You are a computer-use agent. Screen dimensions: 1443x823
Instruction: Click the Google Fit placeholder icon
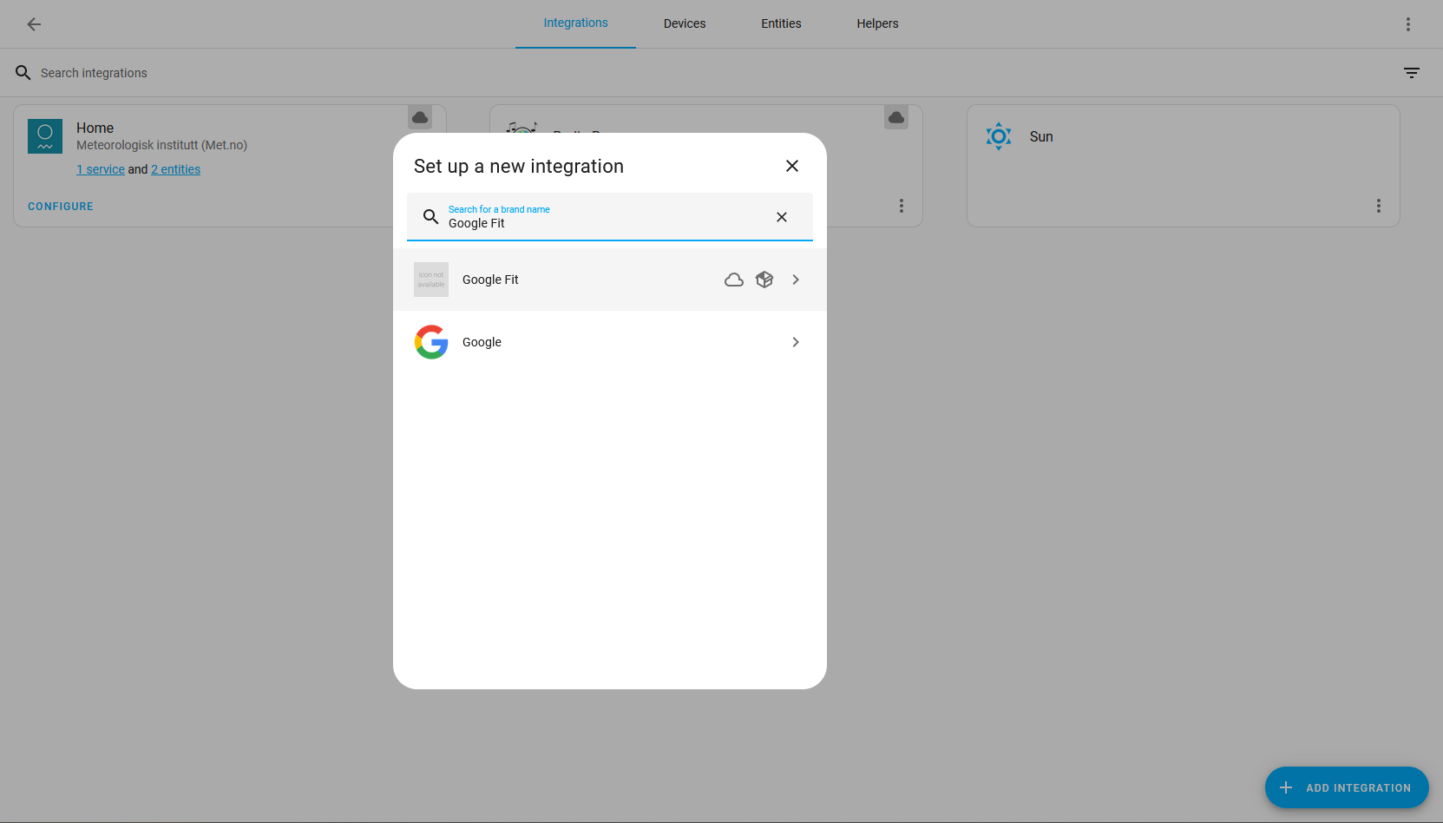431,280
